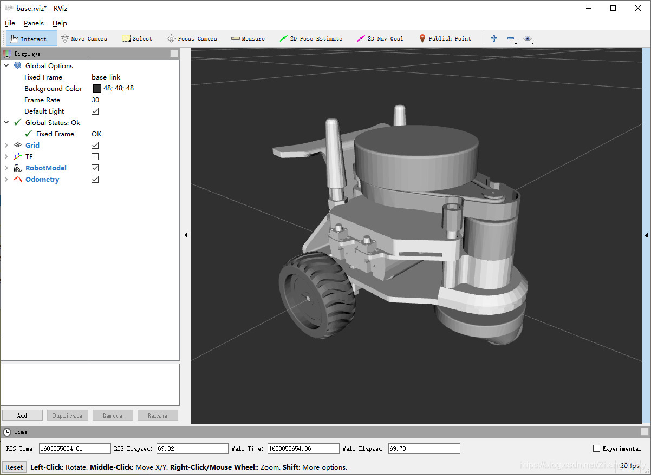
Task: Click the Background Color swatch
Action: point(97,88)
